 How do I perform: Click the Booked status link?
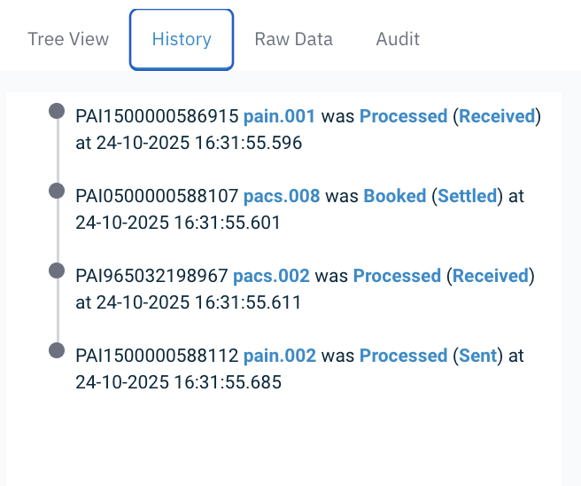point(396,196)
